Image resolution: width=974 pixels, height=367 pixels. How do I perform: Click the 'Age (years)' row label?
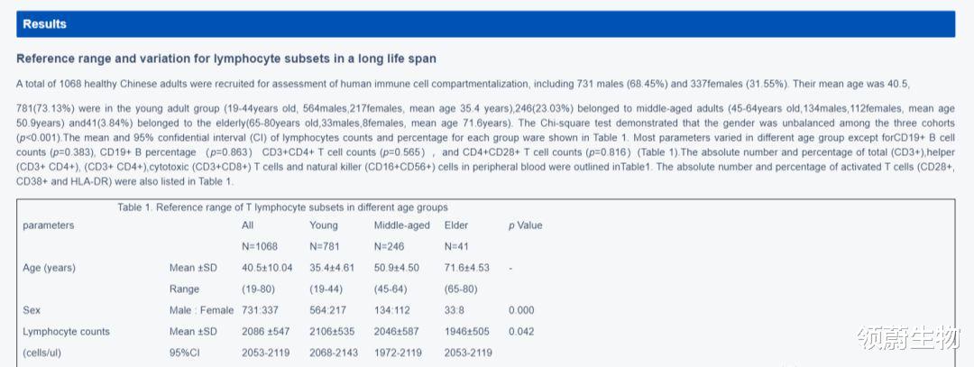coord(49,269)
